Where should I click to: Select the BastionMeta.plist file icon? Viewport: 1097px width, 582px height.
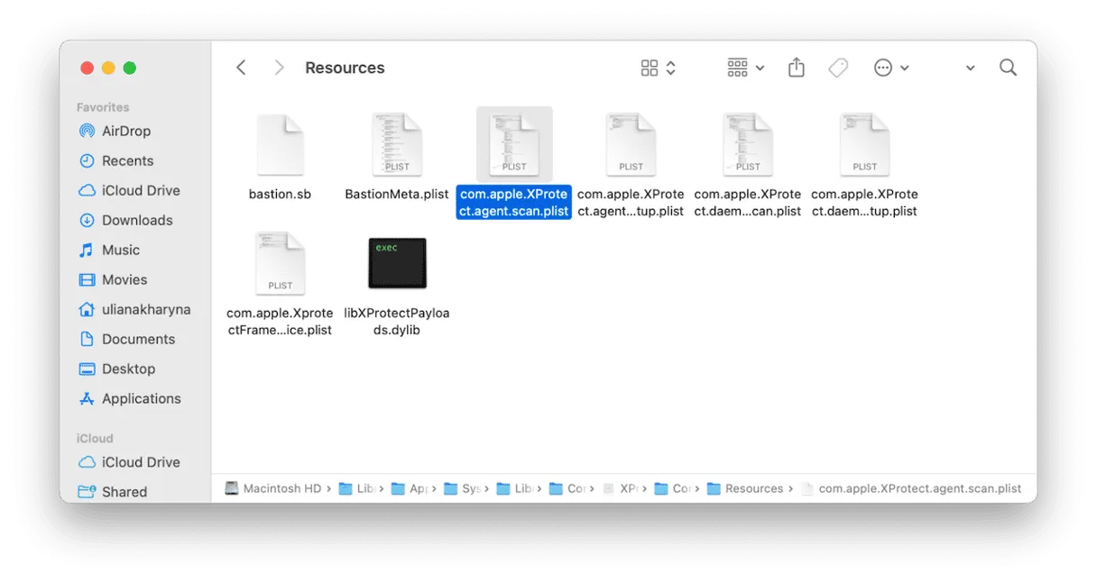[x=397, y=144]
